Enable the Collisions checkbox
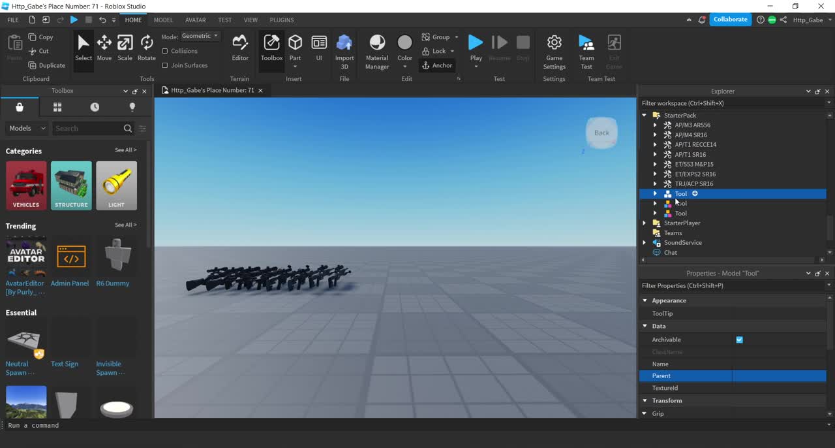This screenshot has height=448, width=835. pyautogui.click(x=165, y=51)
